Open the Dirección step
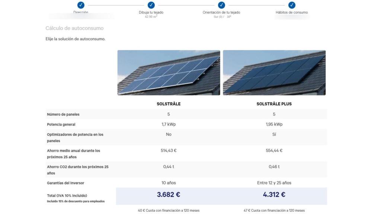381x214 pixels. pyautogui.click(x=81, y=12)
